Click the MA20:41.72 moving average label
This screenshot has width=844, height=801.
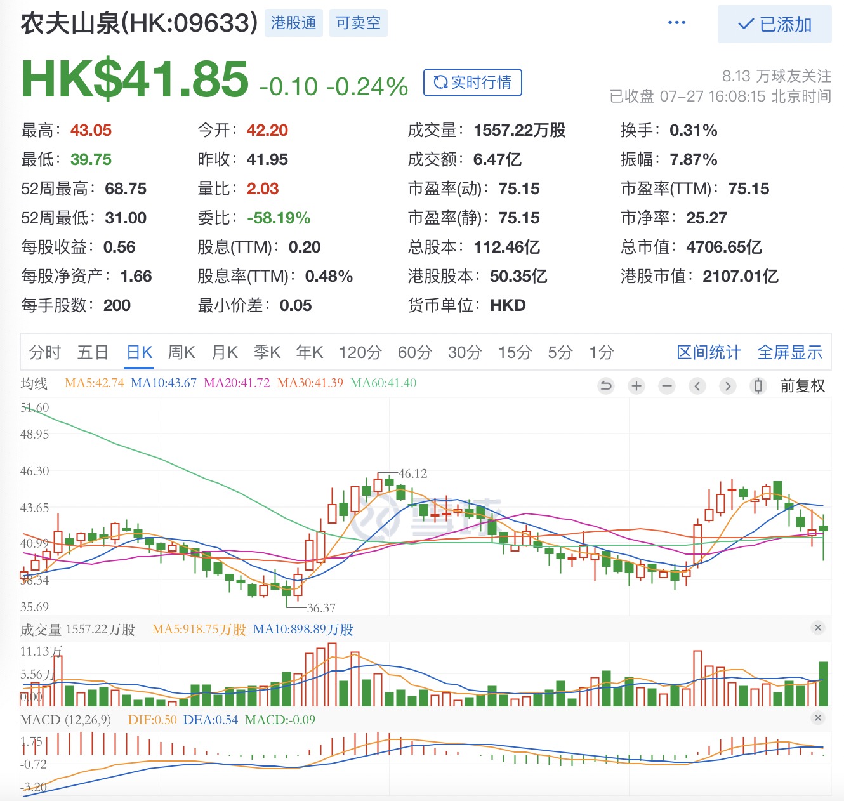[x=237, y=383]
